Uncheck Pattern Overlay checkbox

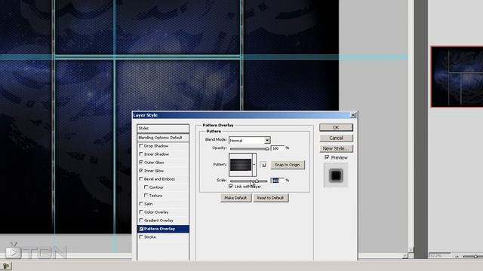pos(141,229)
